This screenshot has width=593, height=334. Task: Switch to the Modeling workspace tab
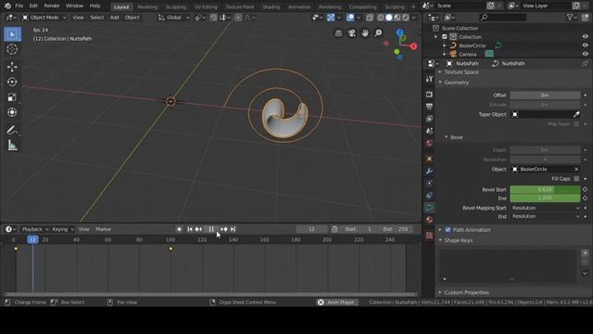[x=147, y=6]
